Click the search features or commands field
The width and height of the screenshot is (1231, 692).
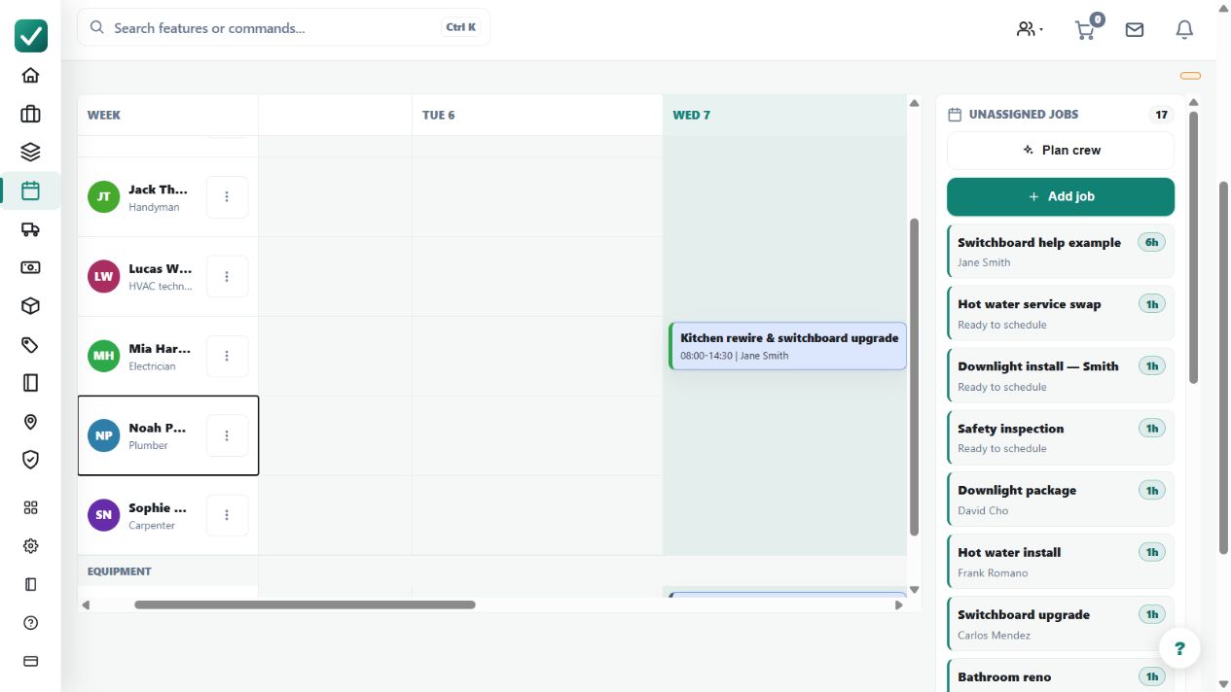284,27
